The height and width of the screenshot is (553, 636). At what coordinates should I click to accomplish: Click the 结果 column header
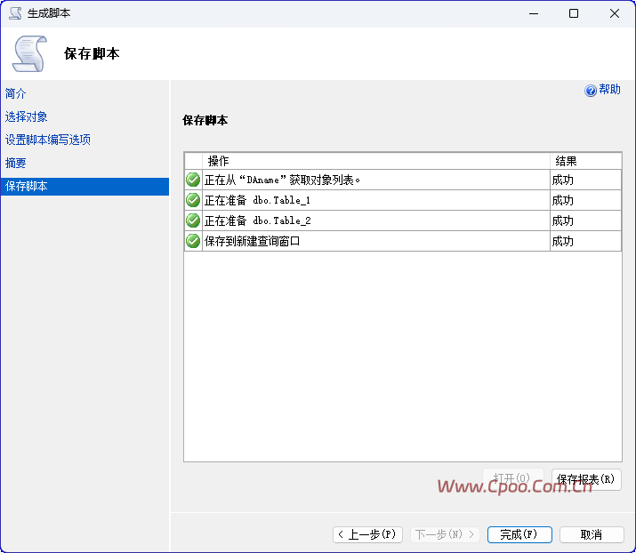(x=585, y=161)
